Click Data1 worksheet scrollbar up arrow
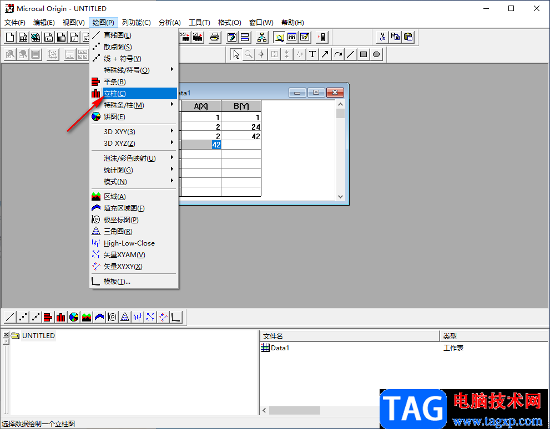The height and width of the screenshot is (429, 550). coord(340,104)
